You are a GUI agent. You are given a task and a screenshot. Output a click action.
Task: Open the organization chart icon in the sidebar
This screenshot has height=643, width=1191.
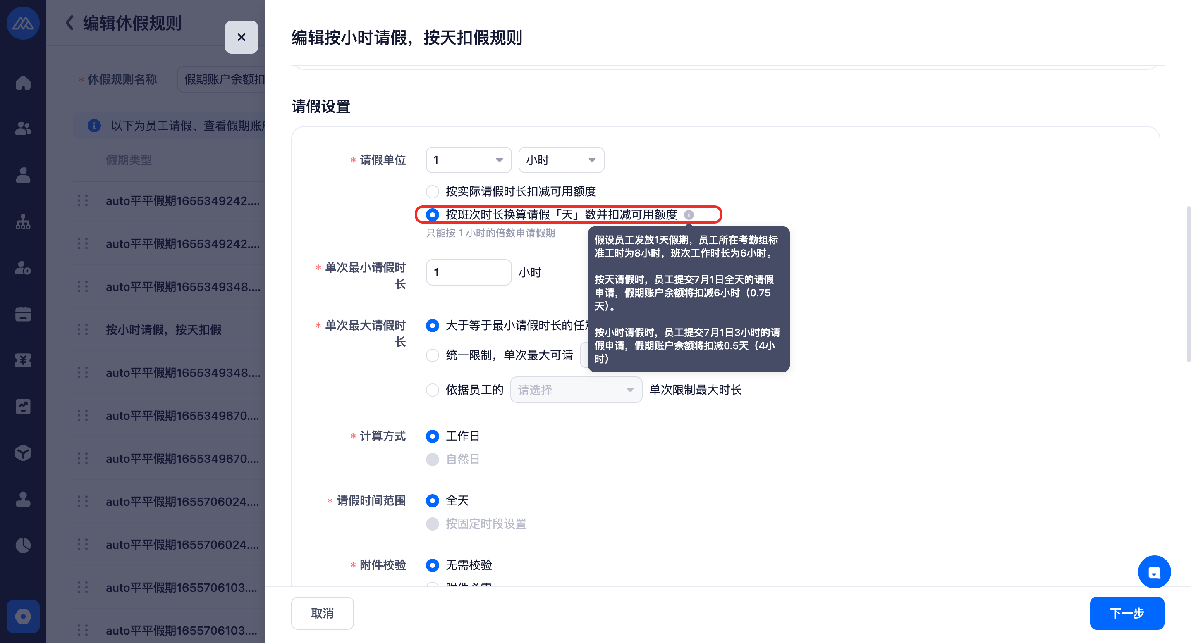pyautogui.click(x=23, y=221)
